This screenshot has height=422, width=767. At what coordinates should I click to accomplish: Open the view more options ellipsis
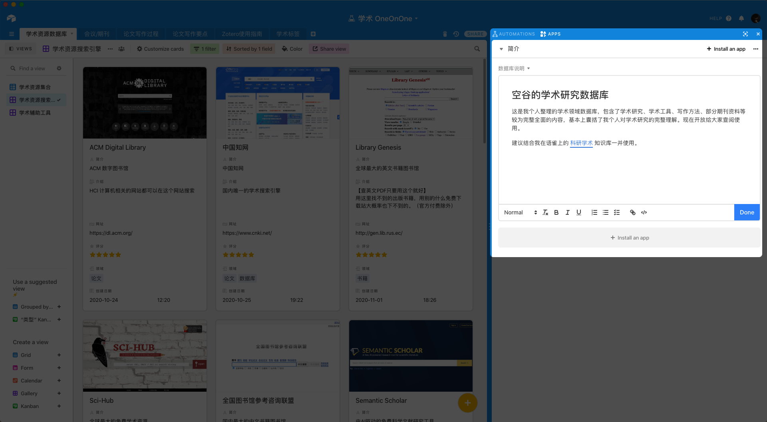[x=110, y=49]
